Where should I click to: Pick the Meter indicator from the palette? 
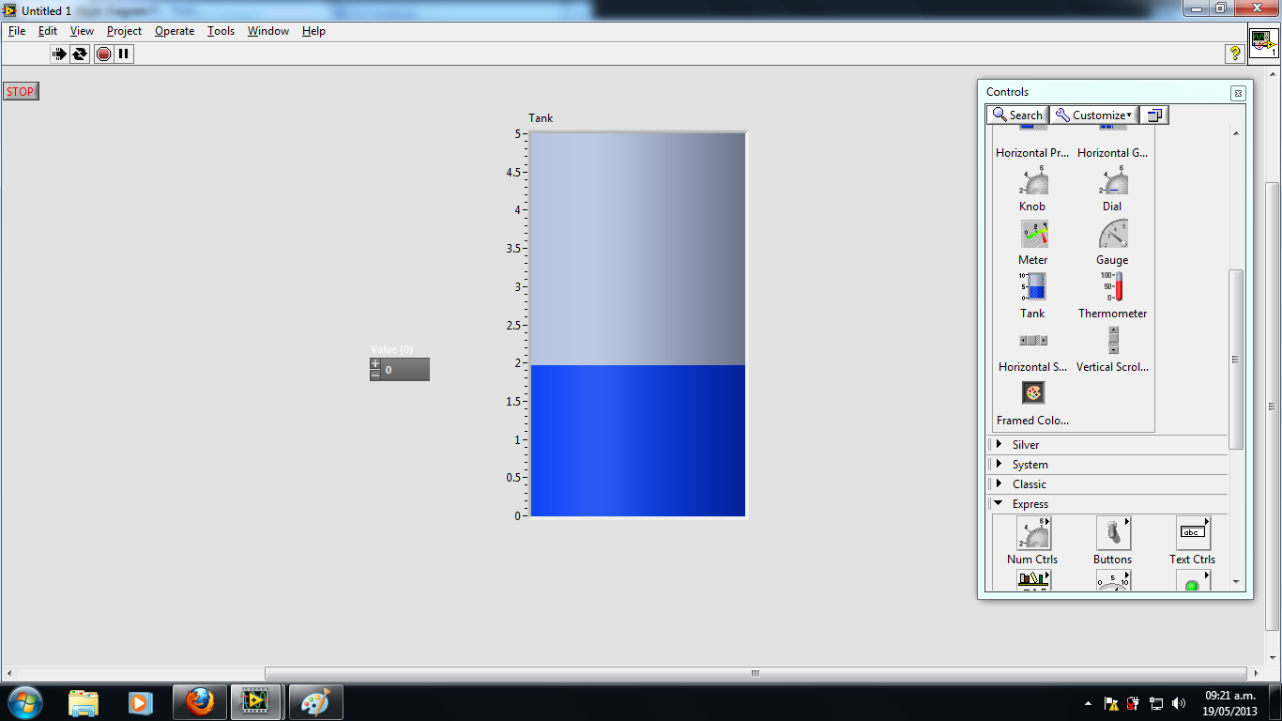coord(1032,234)
